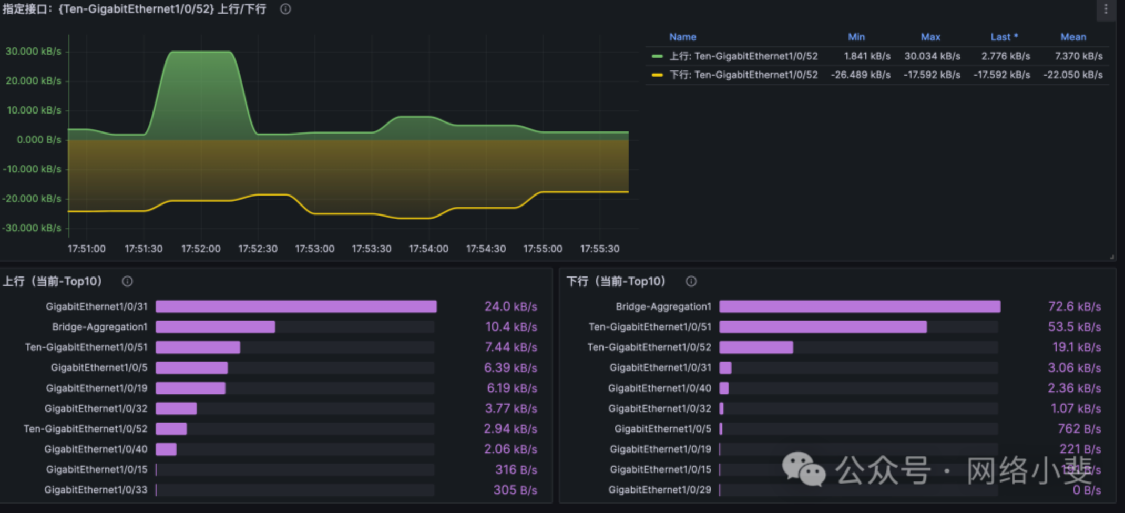Click the green swatch of the 上行 legend series
Viewport: 1125px width, 513px height.
[657, 56]
